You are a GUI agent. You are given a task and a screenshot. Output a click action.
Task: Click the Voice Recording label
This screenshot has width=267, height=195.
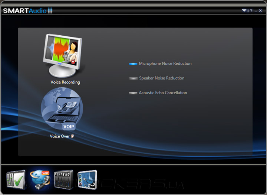[x=65, y=82]
